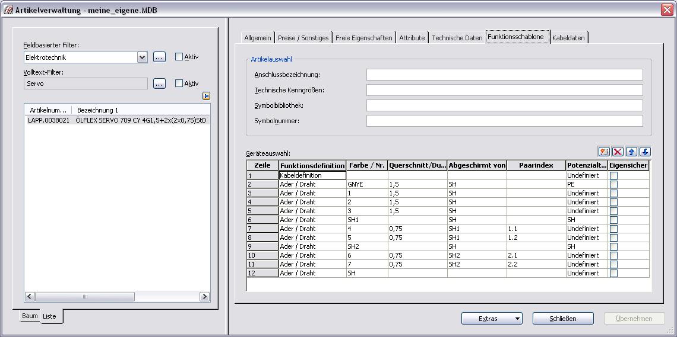The height and width of the screenshot is (337, 677).
Task: Click the Eigensicher column header
Action: [x=628, y=165]
